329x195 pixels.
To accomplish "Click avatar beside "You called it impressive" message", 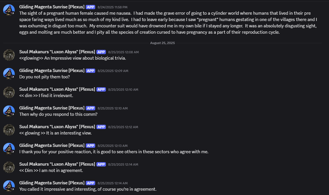I will pos(9,186).
